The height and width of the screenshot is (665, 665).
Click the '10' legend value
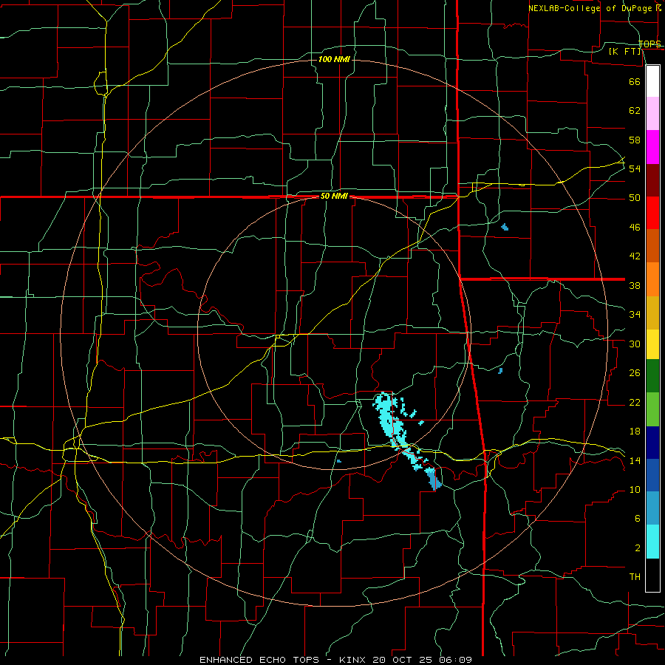click(635, 490)
